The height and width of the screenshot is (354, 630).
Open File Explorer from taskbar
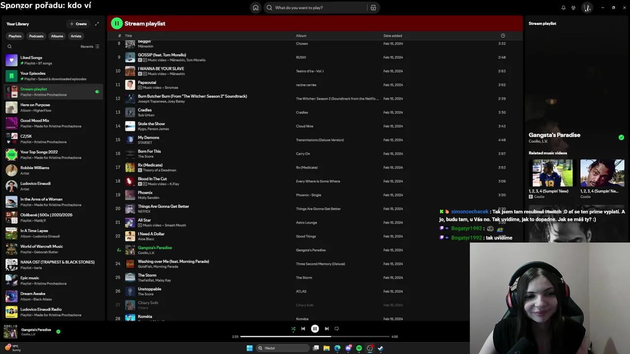(326, 348)
